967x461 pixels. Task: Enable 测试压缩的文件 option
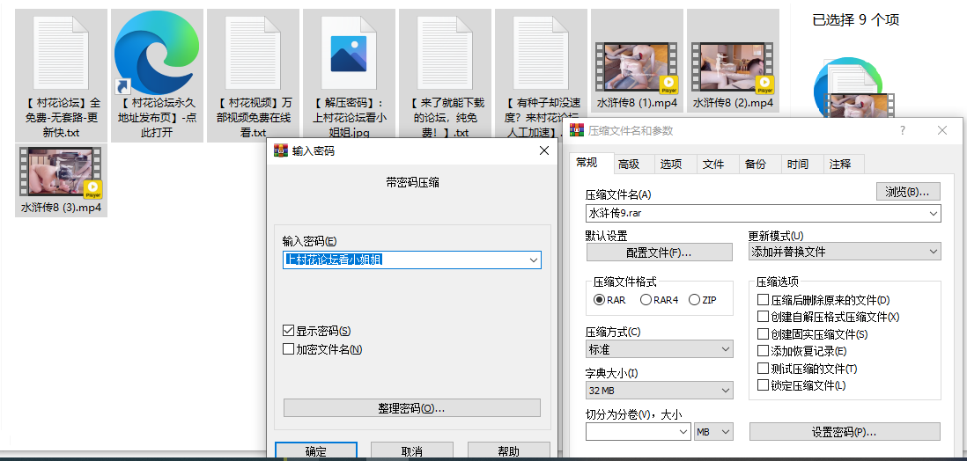(763, 369)
